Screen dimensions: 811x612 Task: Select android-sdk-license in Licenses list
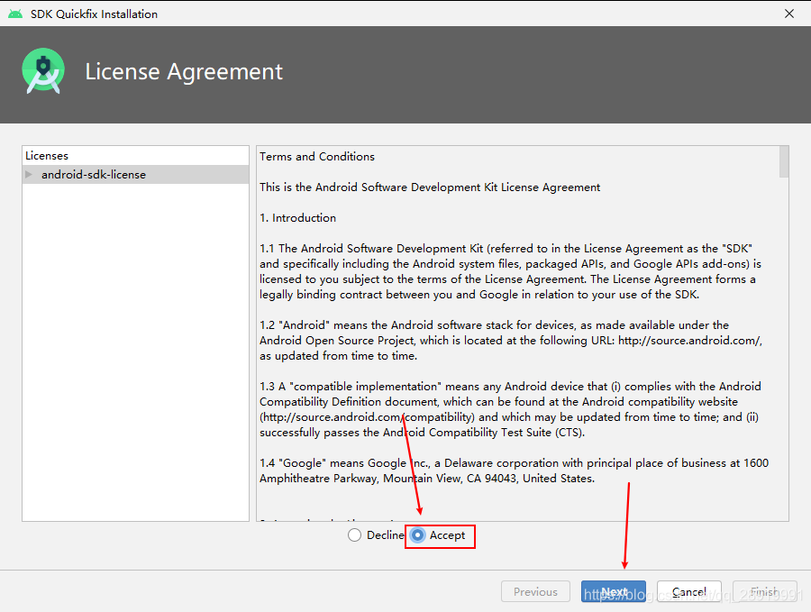coord(135,174)
